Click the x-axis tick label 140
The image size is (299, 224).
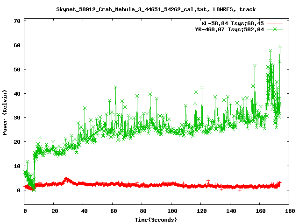[x=231, y=211]
